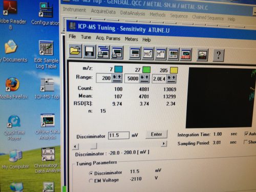The height and width of the screenshot is (192, 256).
Task: Start autotune with the AUTO toolbar icon
Action: pos(186,55)
